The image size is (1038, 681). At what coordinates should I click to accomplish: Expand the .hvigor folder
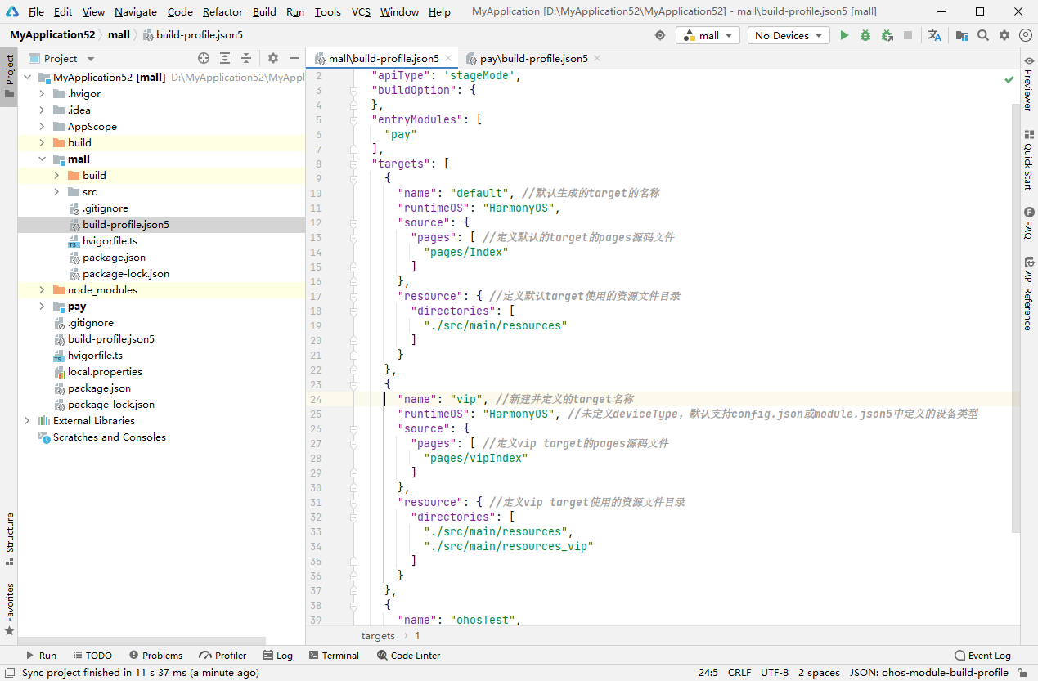(x=42, y=93)
